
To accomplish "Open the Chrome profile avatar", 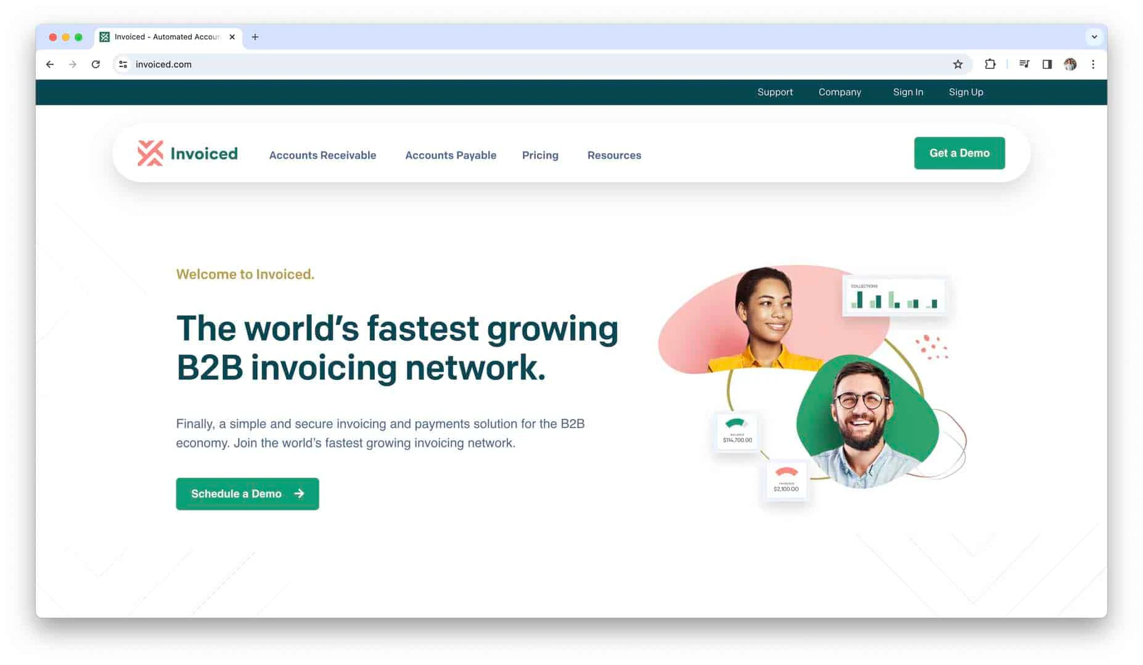I will coord(1070,64).
